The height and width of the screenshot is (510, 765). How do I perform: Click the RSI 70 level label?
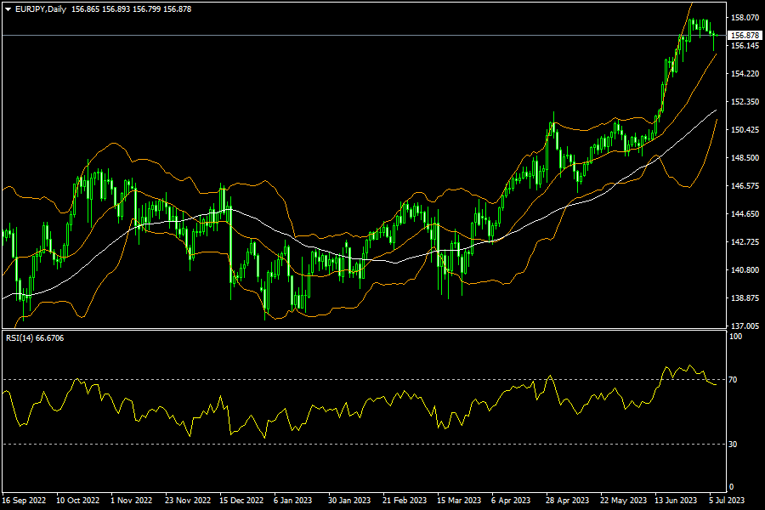coord(733,380)
